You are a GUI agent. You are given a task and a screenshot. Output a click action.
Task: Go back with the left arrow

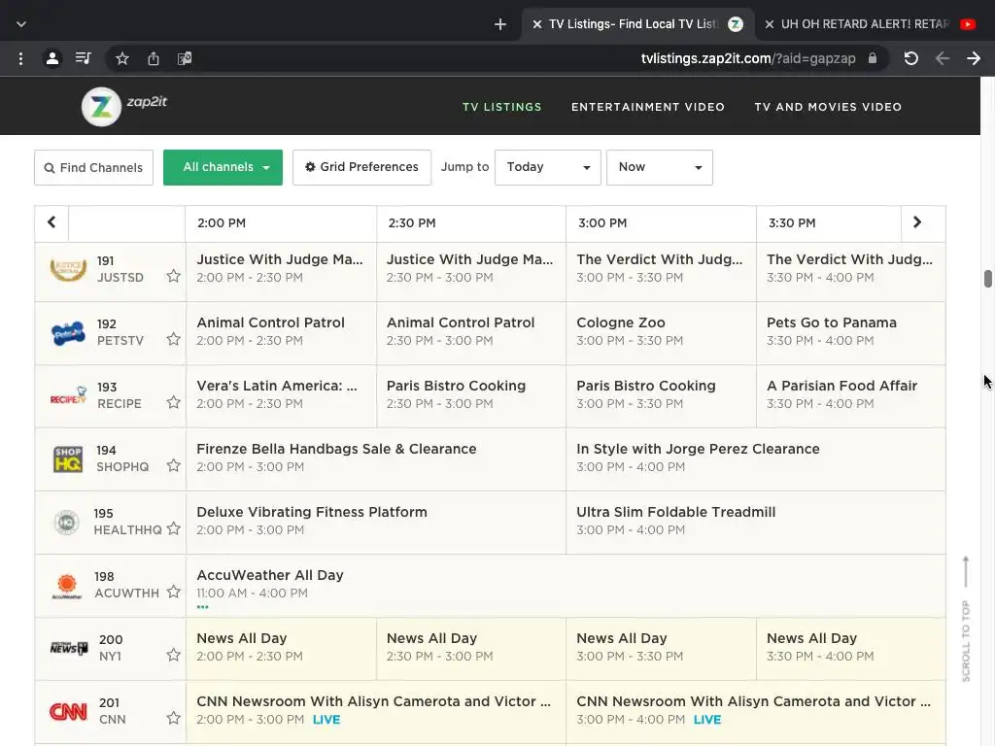pyautogui.click(x=943, y=59)
